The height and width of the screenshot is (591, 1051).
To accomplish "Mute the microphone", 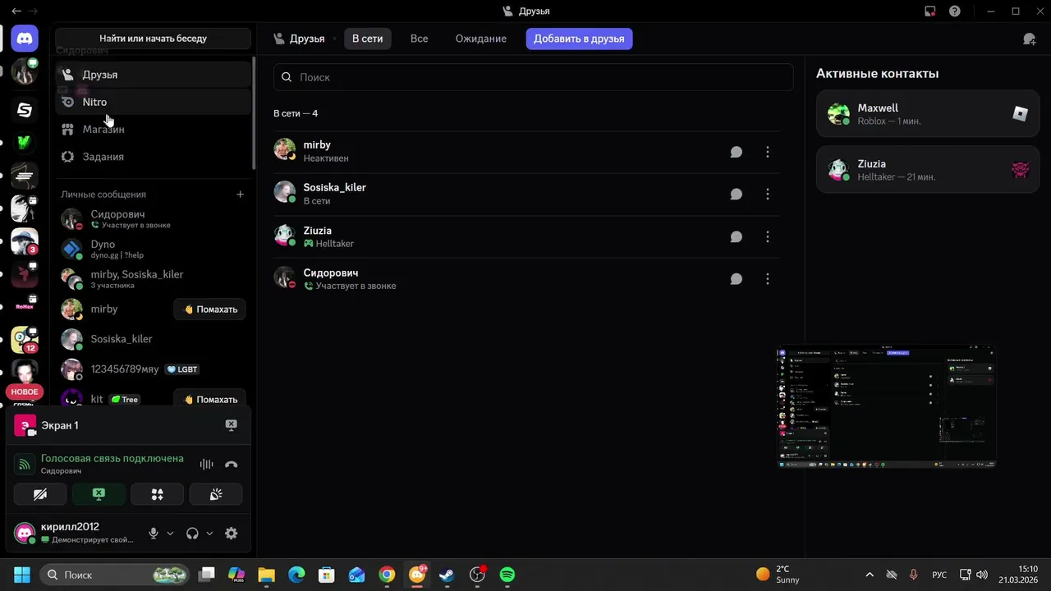I will point(153,534).
